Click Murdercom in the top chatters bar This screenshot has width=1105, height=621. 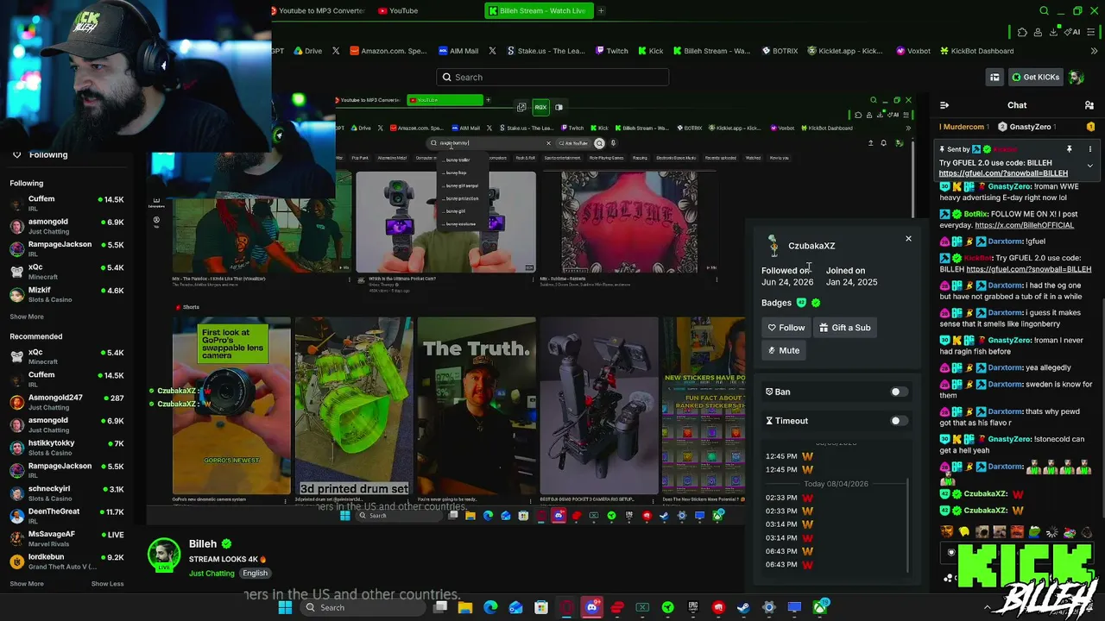pyautogui.click(x=963, y=127)
